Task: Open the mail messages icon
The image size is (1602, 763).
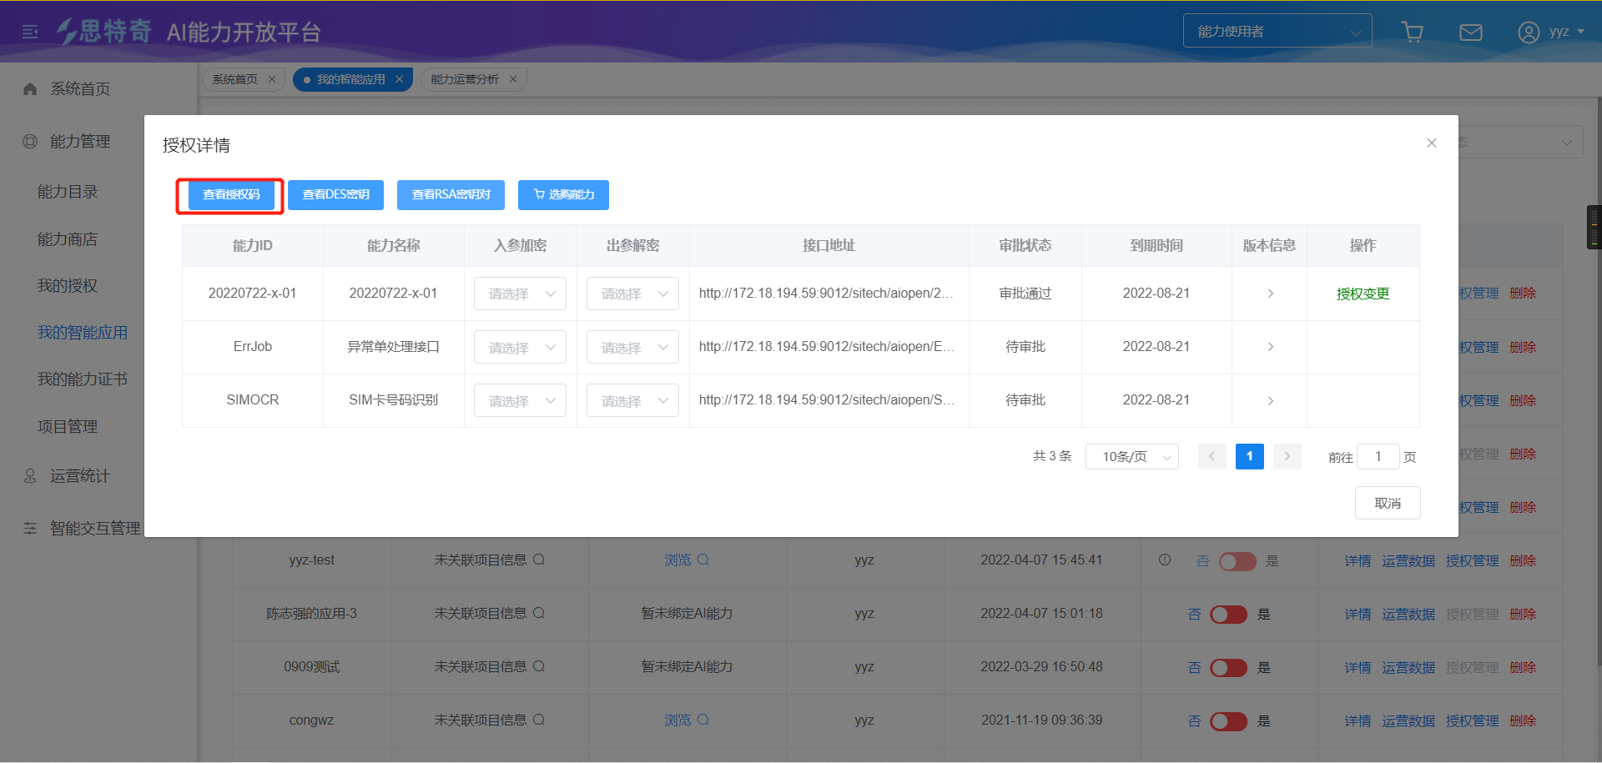Action: (1470, 33)
